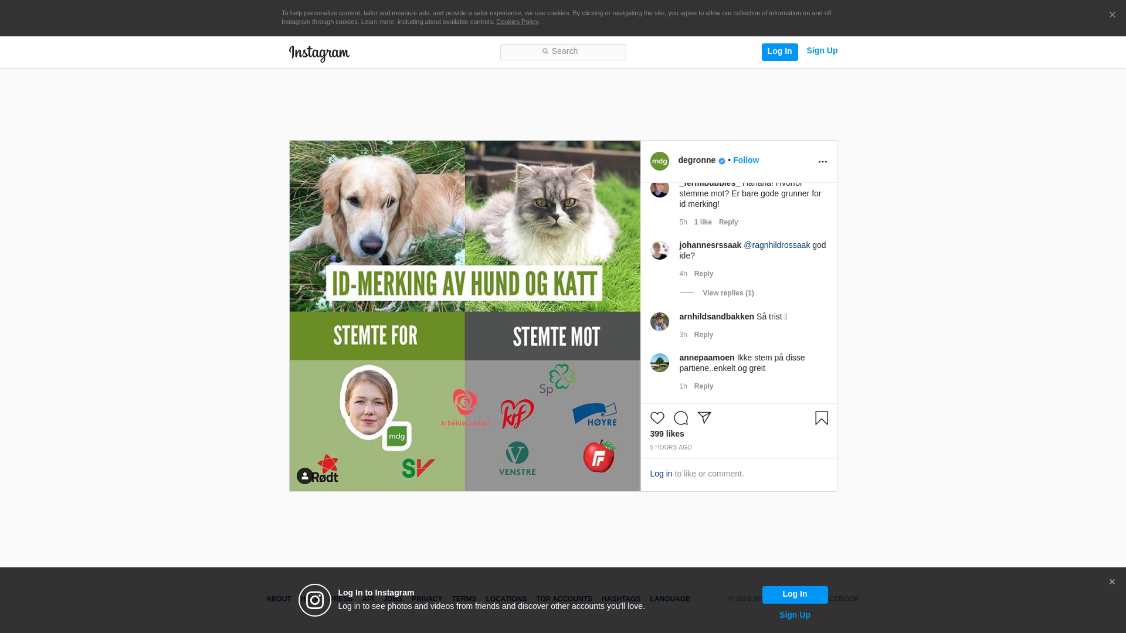Open @ragnhildrossaak mention

pos(776,246)
